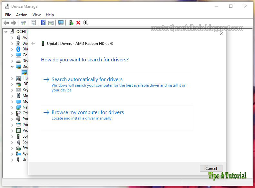Open the Action menu
This screenshot has width=255, height=188.
pos(22,15)
